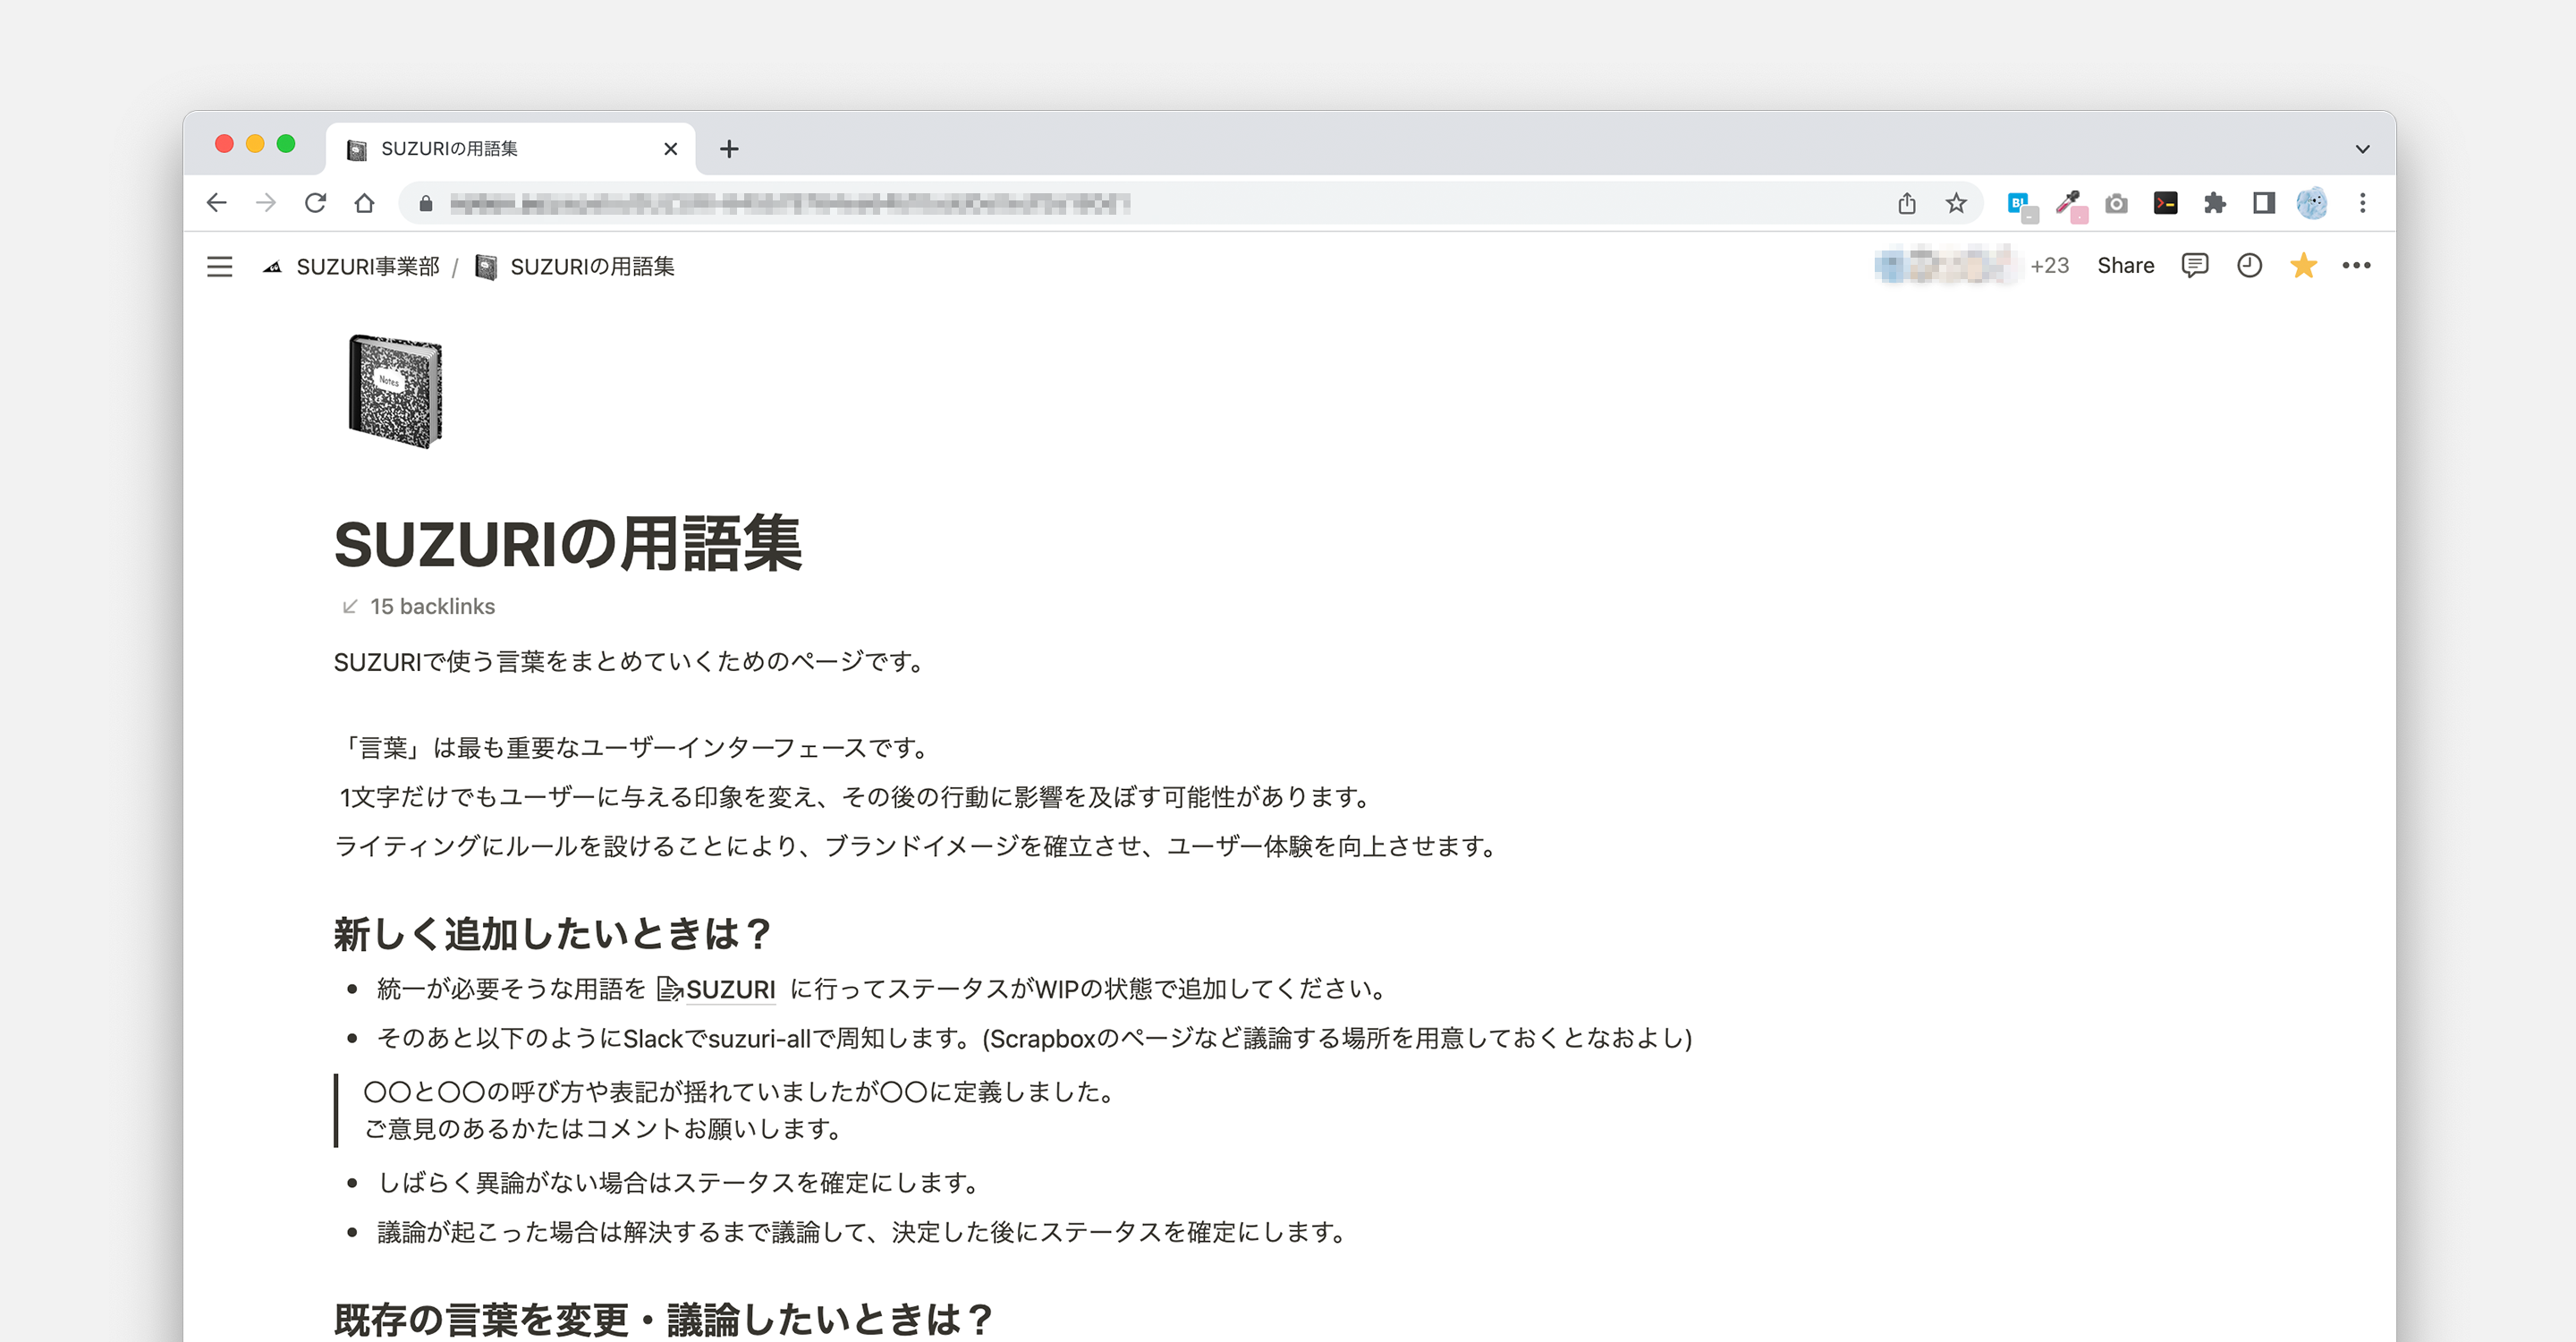Open the Notion sidebar hamburger menu

click(x=219, y=266)
